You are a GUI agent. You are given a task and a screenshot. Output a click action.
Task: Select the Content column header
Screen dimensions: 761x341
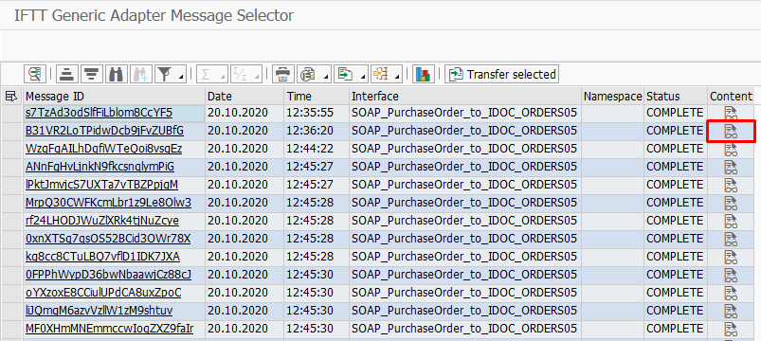click(x=732, y=96)
